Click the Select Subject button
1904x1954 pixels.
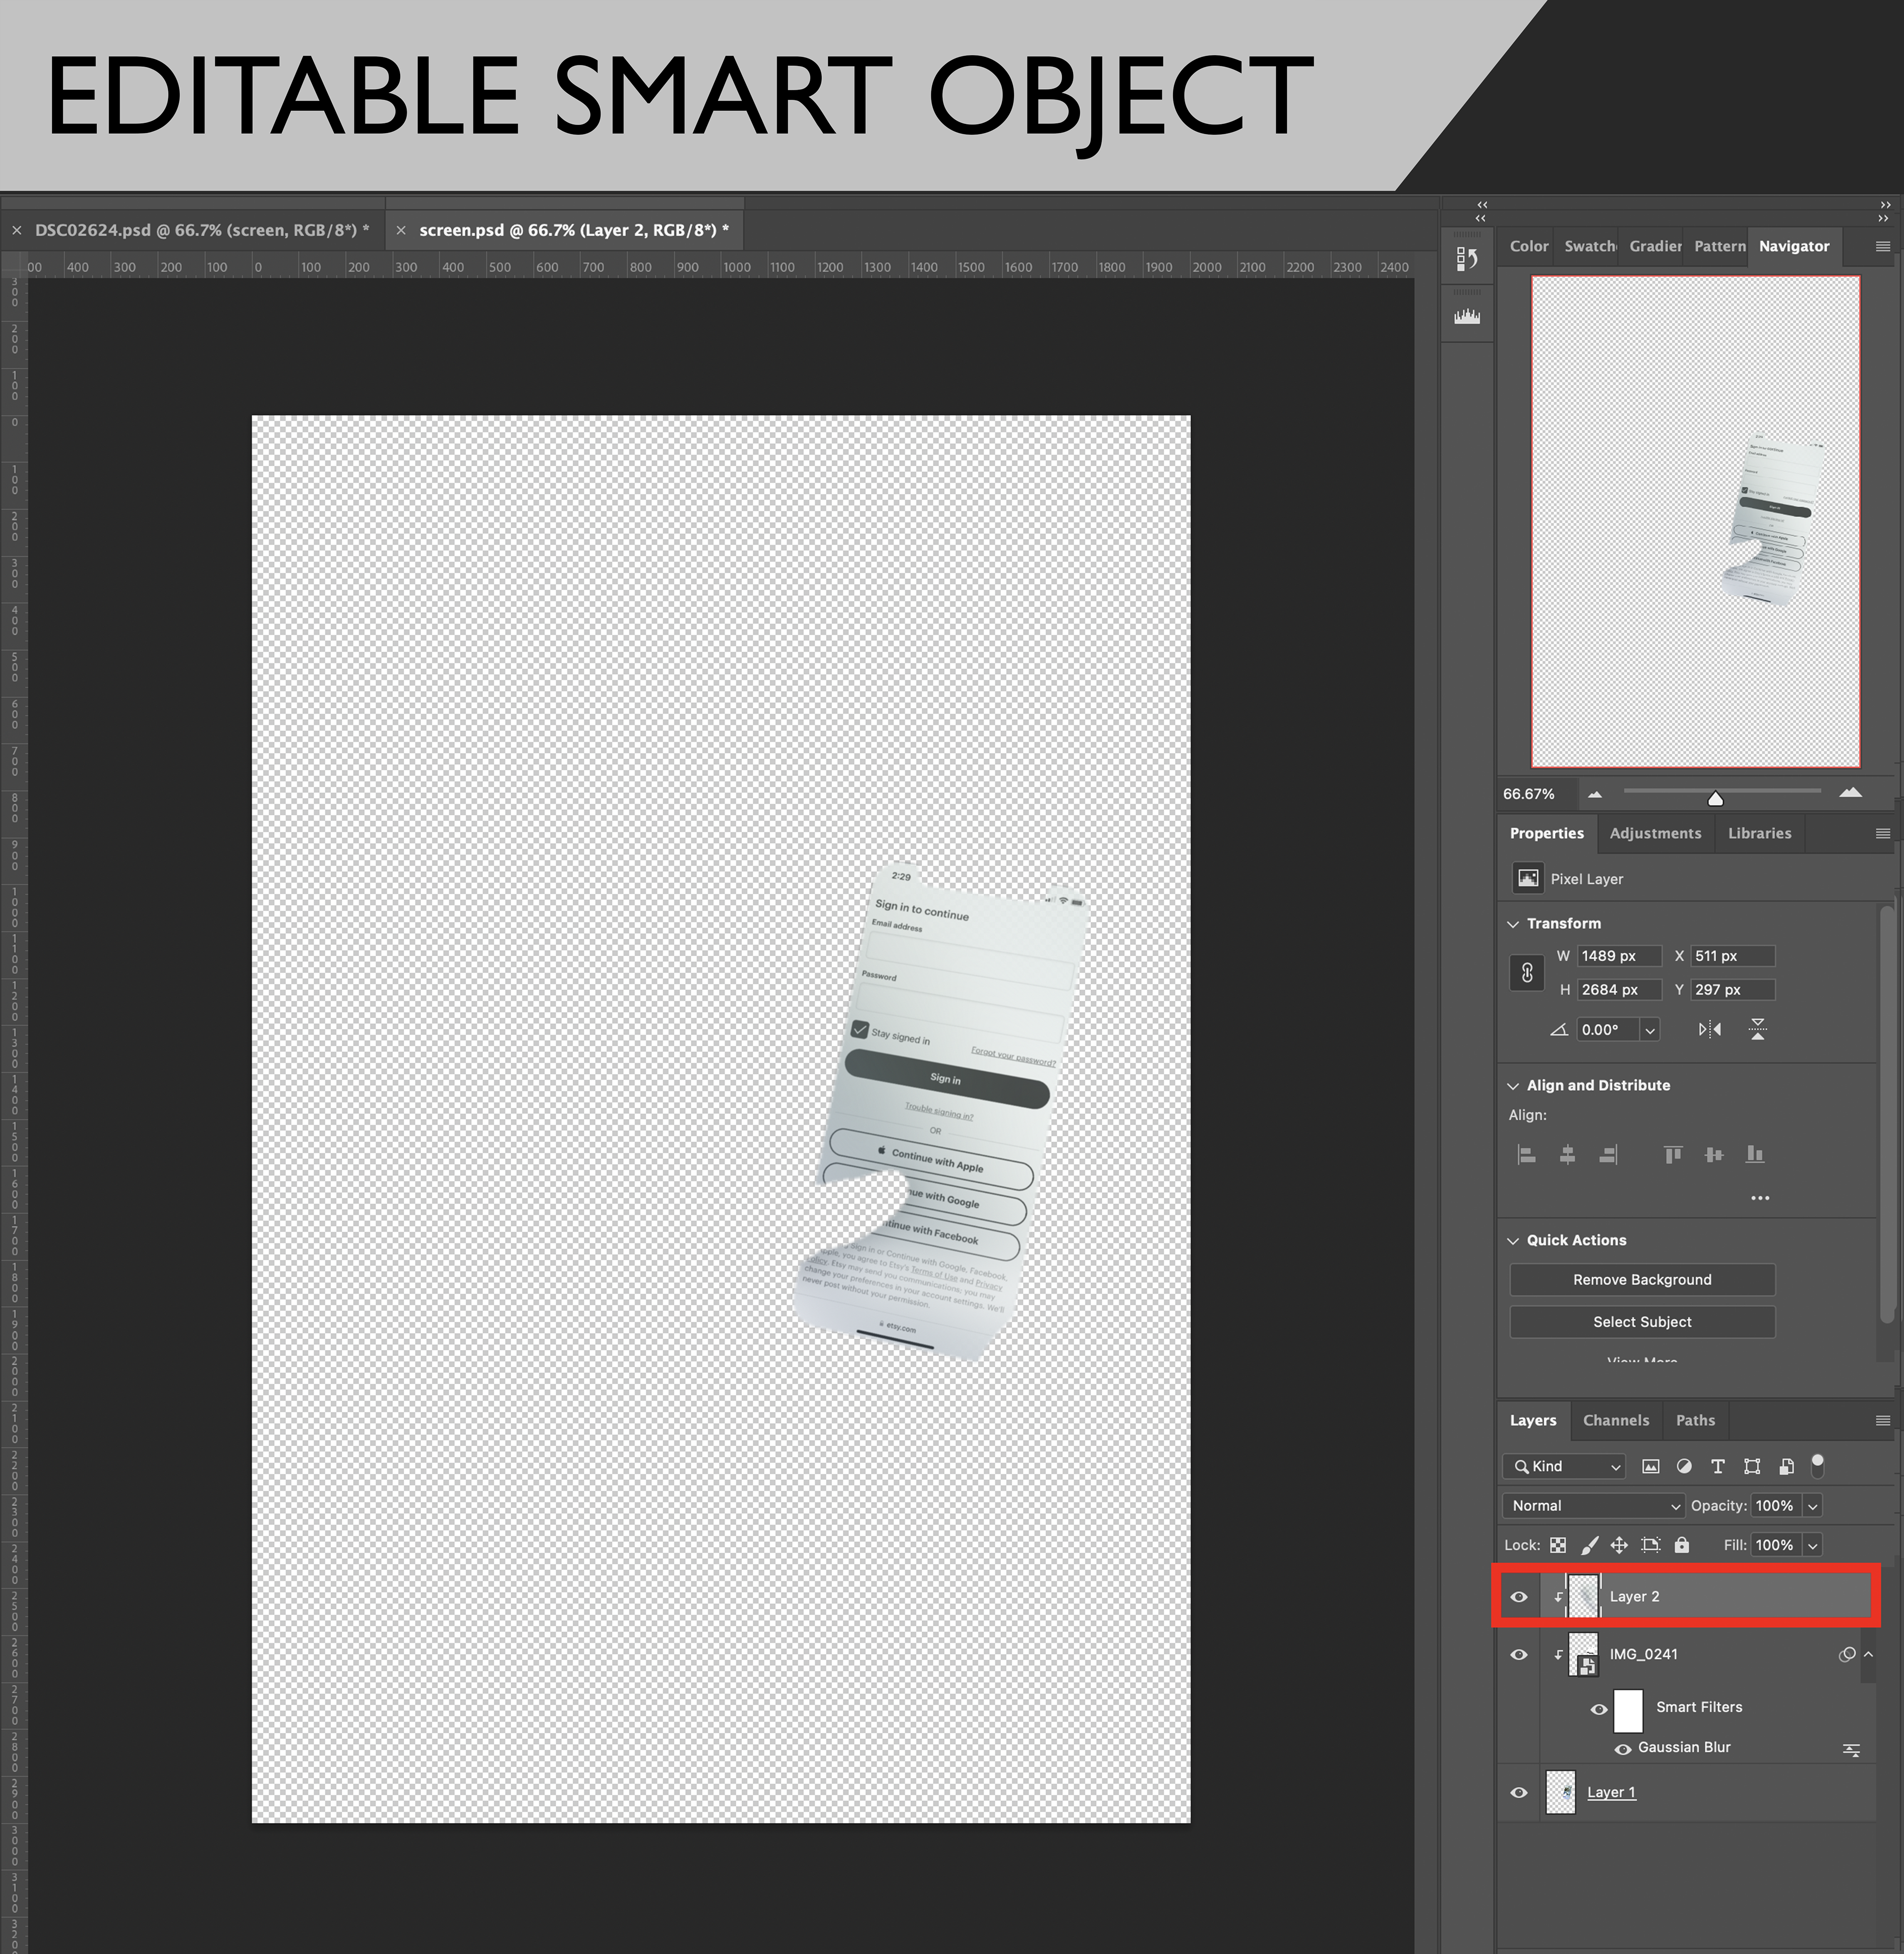(1642, 1322)
